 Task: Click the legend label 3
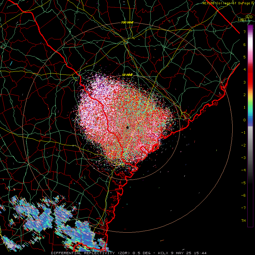tap(245, 82)
